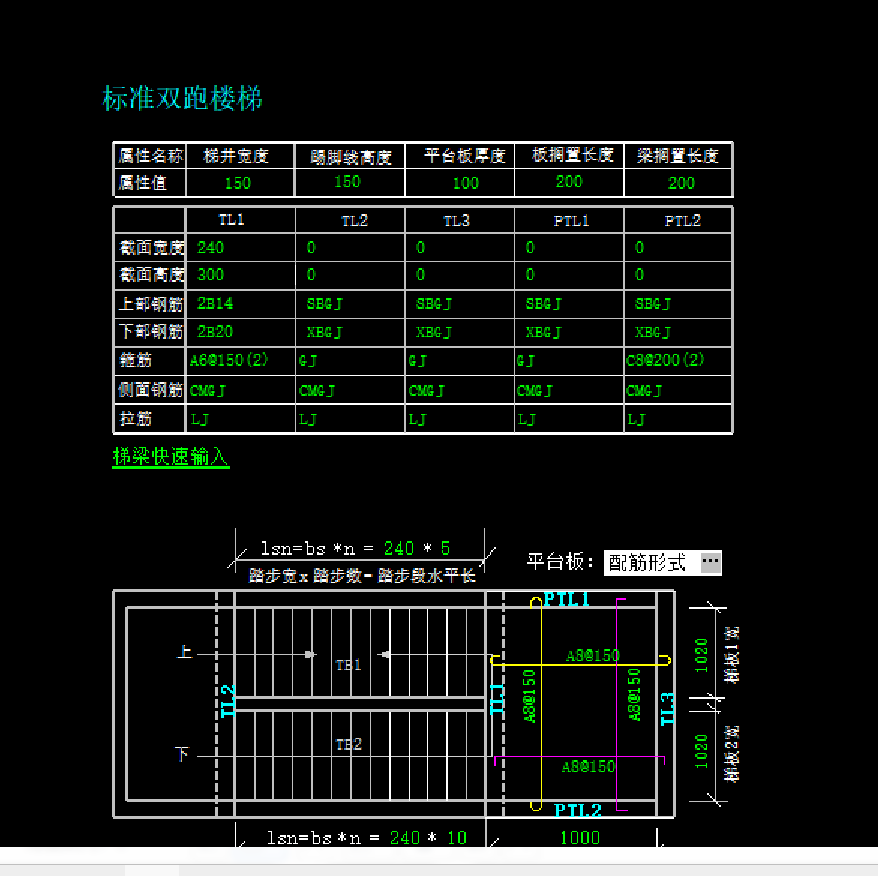
Task: Select TL1 拉筋 cell LJ
Action: [199, 419]
